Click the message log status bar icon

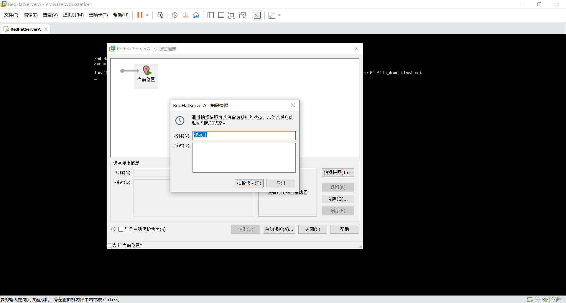point(555,299)
